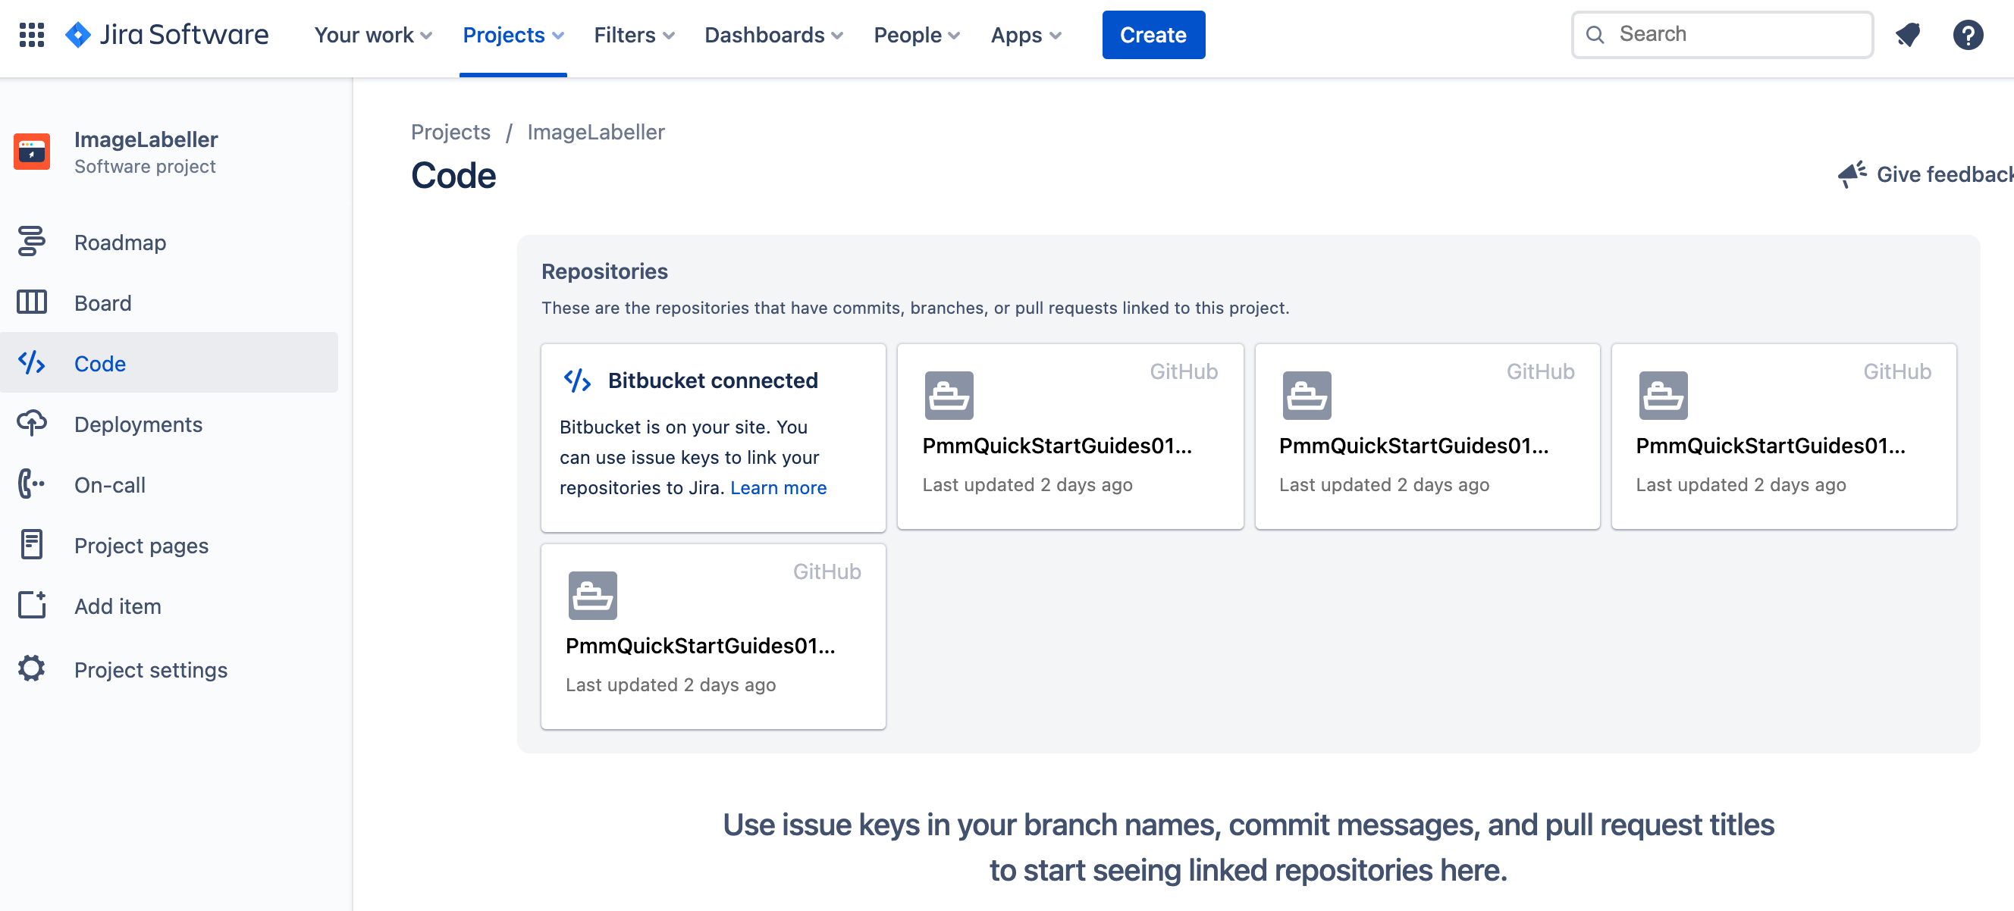Screen dimensions: 2014x911
Task: Click the ImageLabeller project name link
Action: 596,131
